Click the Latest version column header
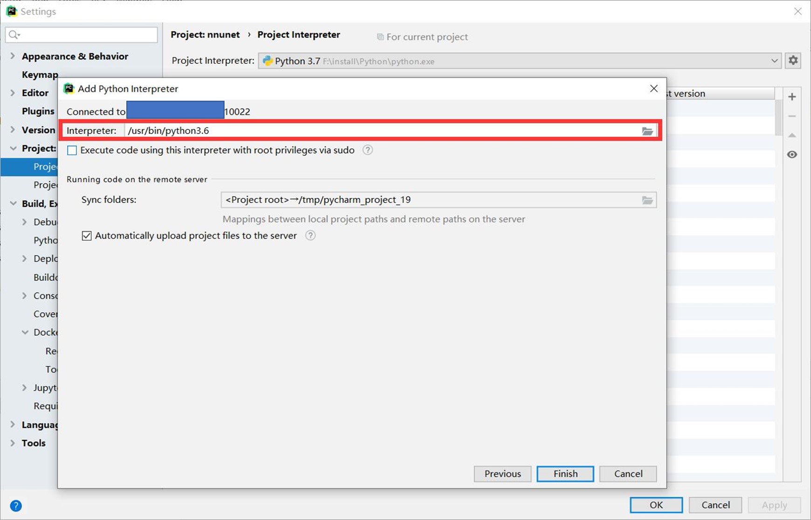Image resolution: width=811 pixels, height=520 pixels. coord(721,94)
